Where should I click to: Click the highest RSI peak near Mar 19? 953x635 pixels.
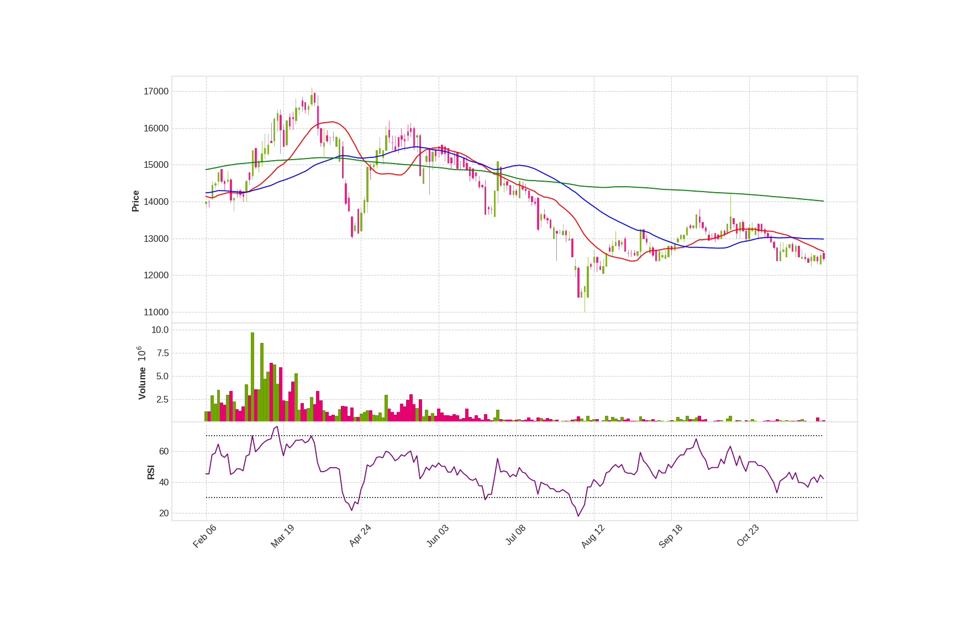point(277,426)
